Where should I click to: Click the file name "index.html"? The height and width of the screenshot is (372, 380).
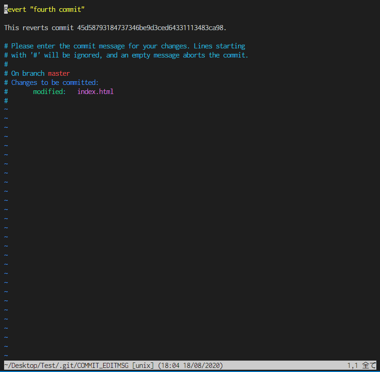pos(95,92)
